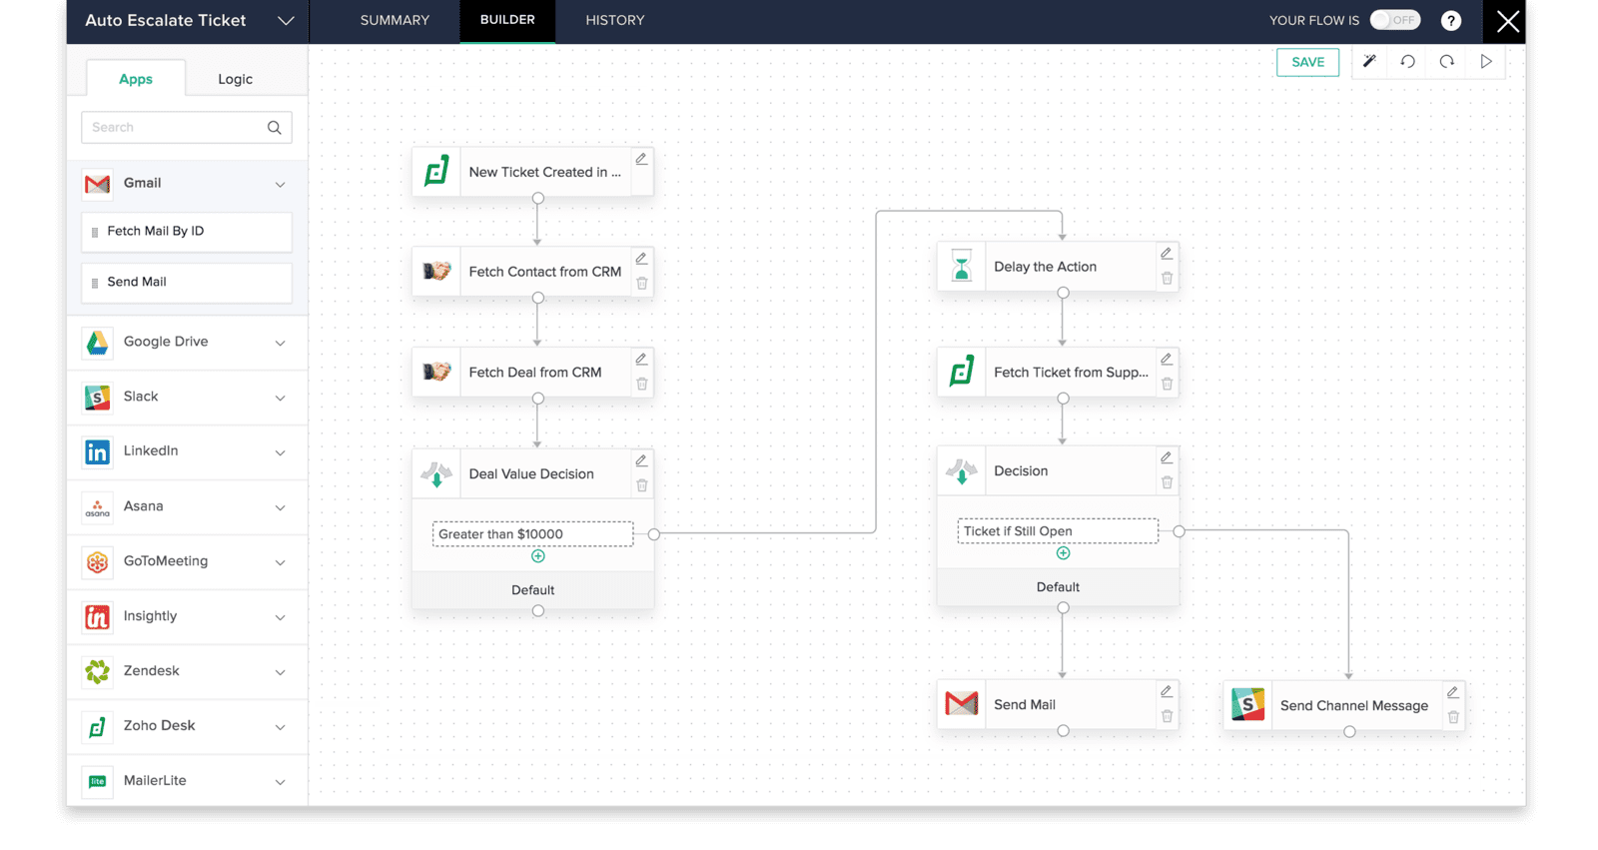Expand the Zendesk section
Image resolution: width=1598 pixels, height=850 pixels.
click(x=281, y=673)
